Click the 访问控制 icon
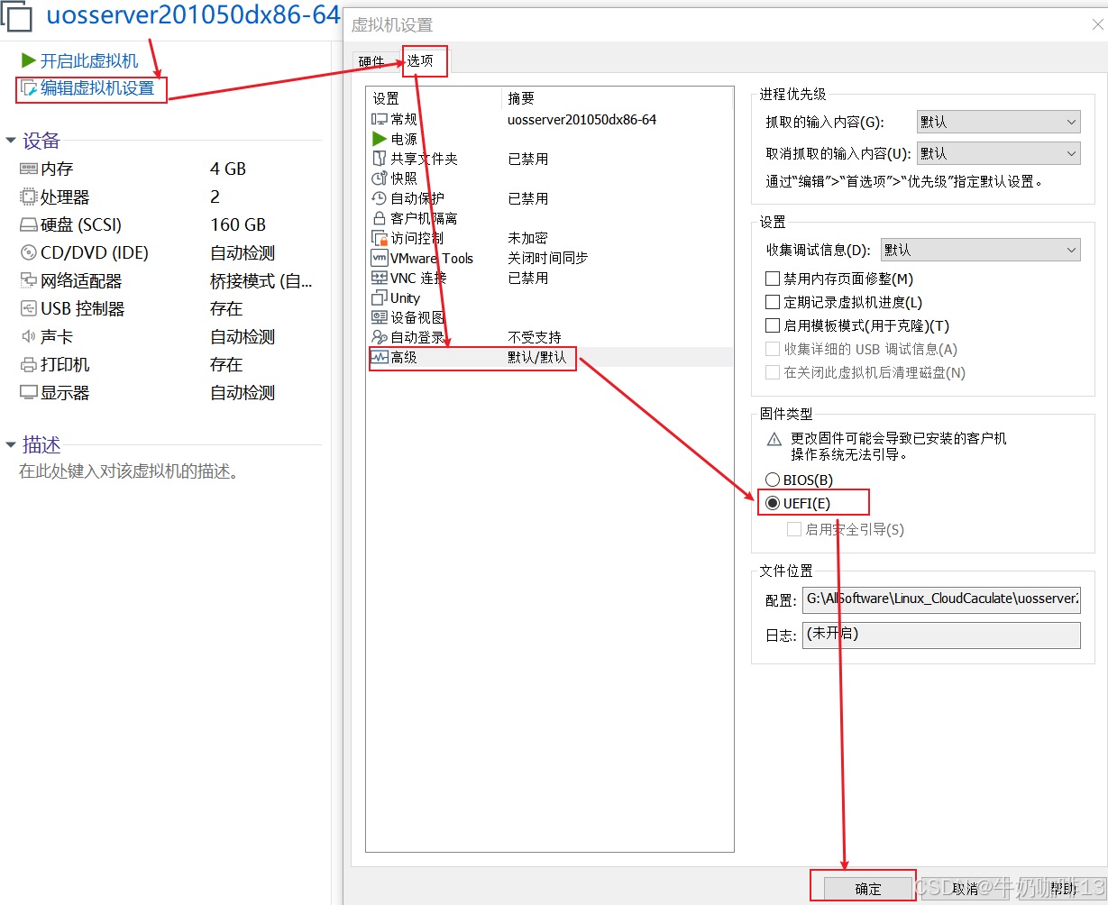The image size is (1108, 905). [380, 238]
